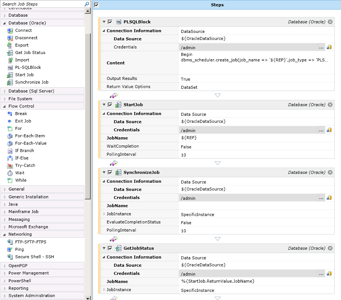The width and height of the screenshot is (341, 300).
Task: Select the Synchronize Job step icon
Action: [10, 82]
